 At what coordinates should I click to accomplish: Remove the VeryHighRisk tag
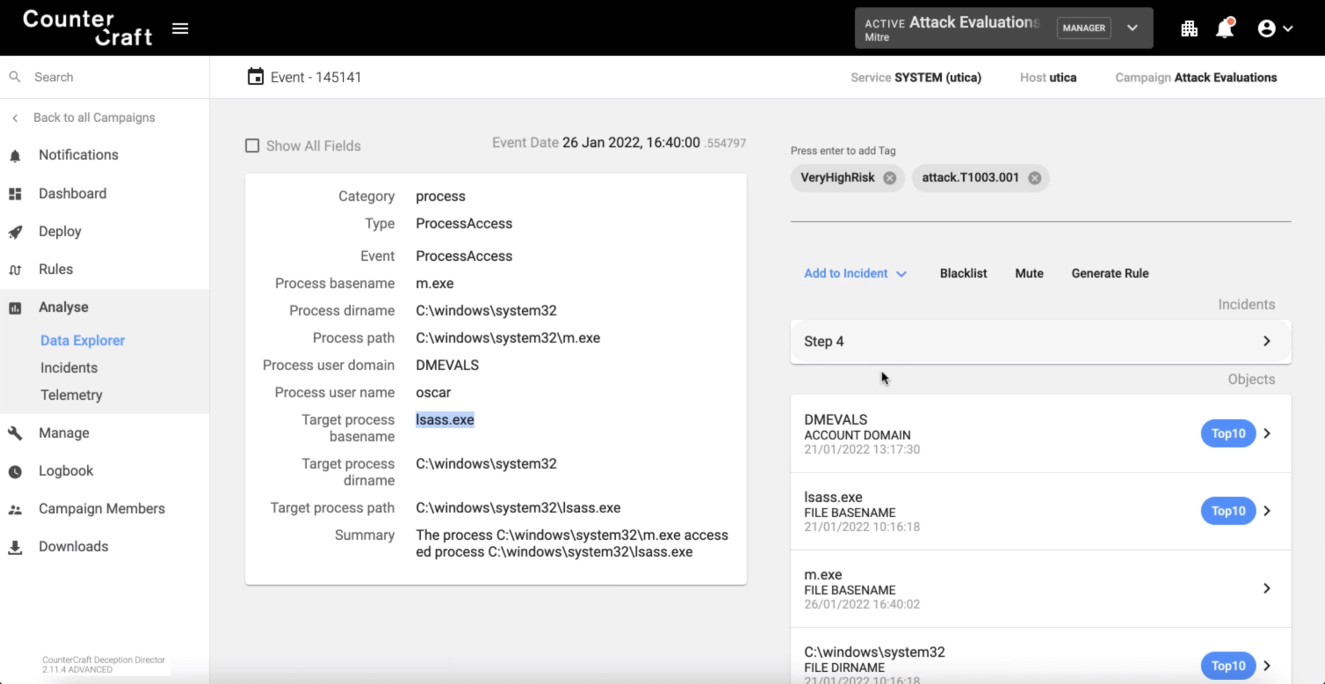click(890, 178)
